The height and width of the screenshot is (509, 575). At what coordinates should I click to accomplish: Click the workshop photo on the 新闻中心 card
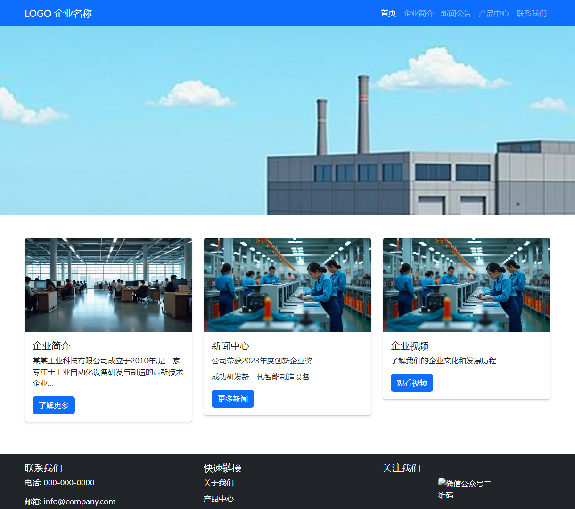click(x=287, y=285)
